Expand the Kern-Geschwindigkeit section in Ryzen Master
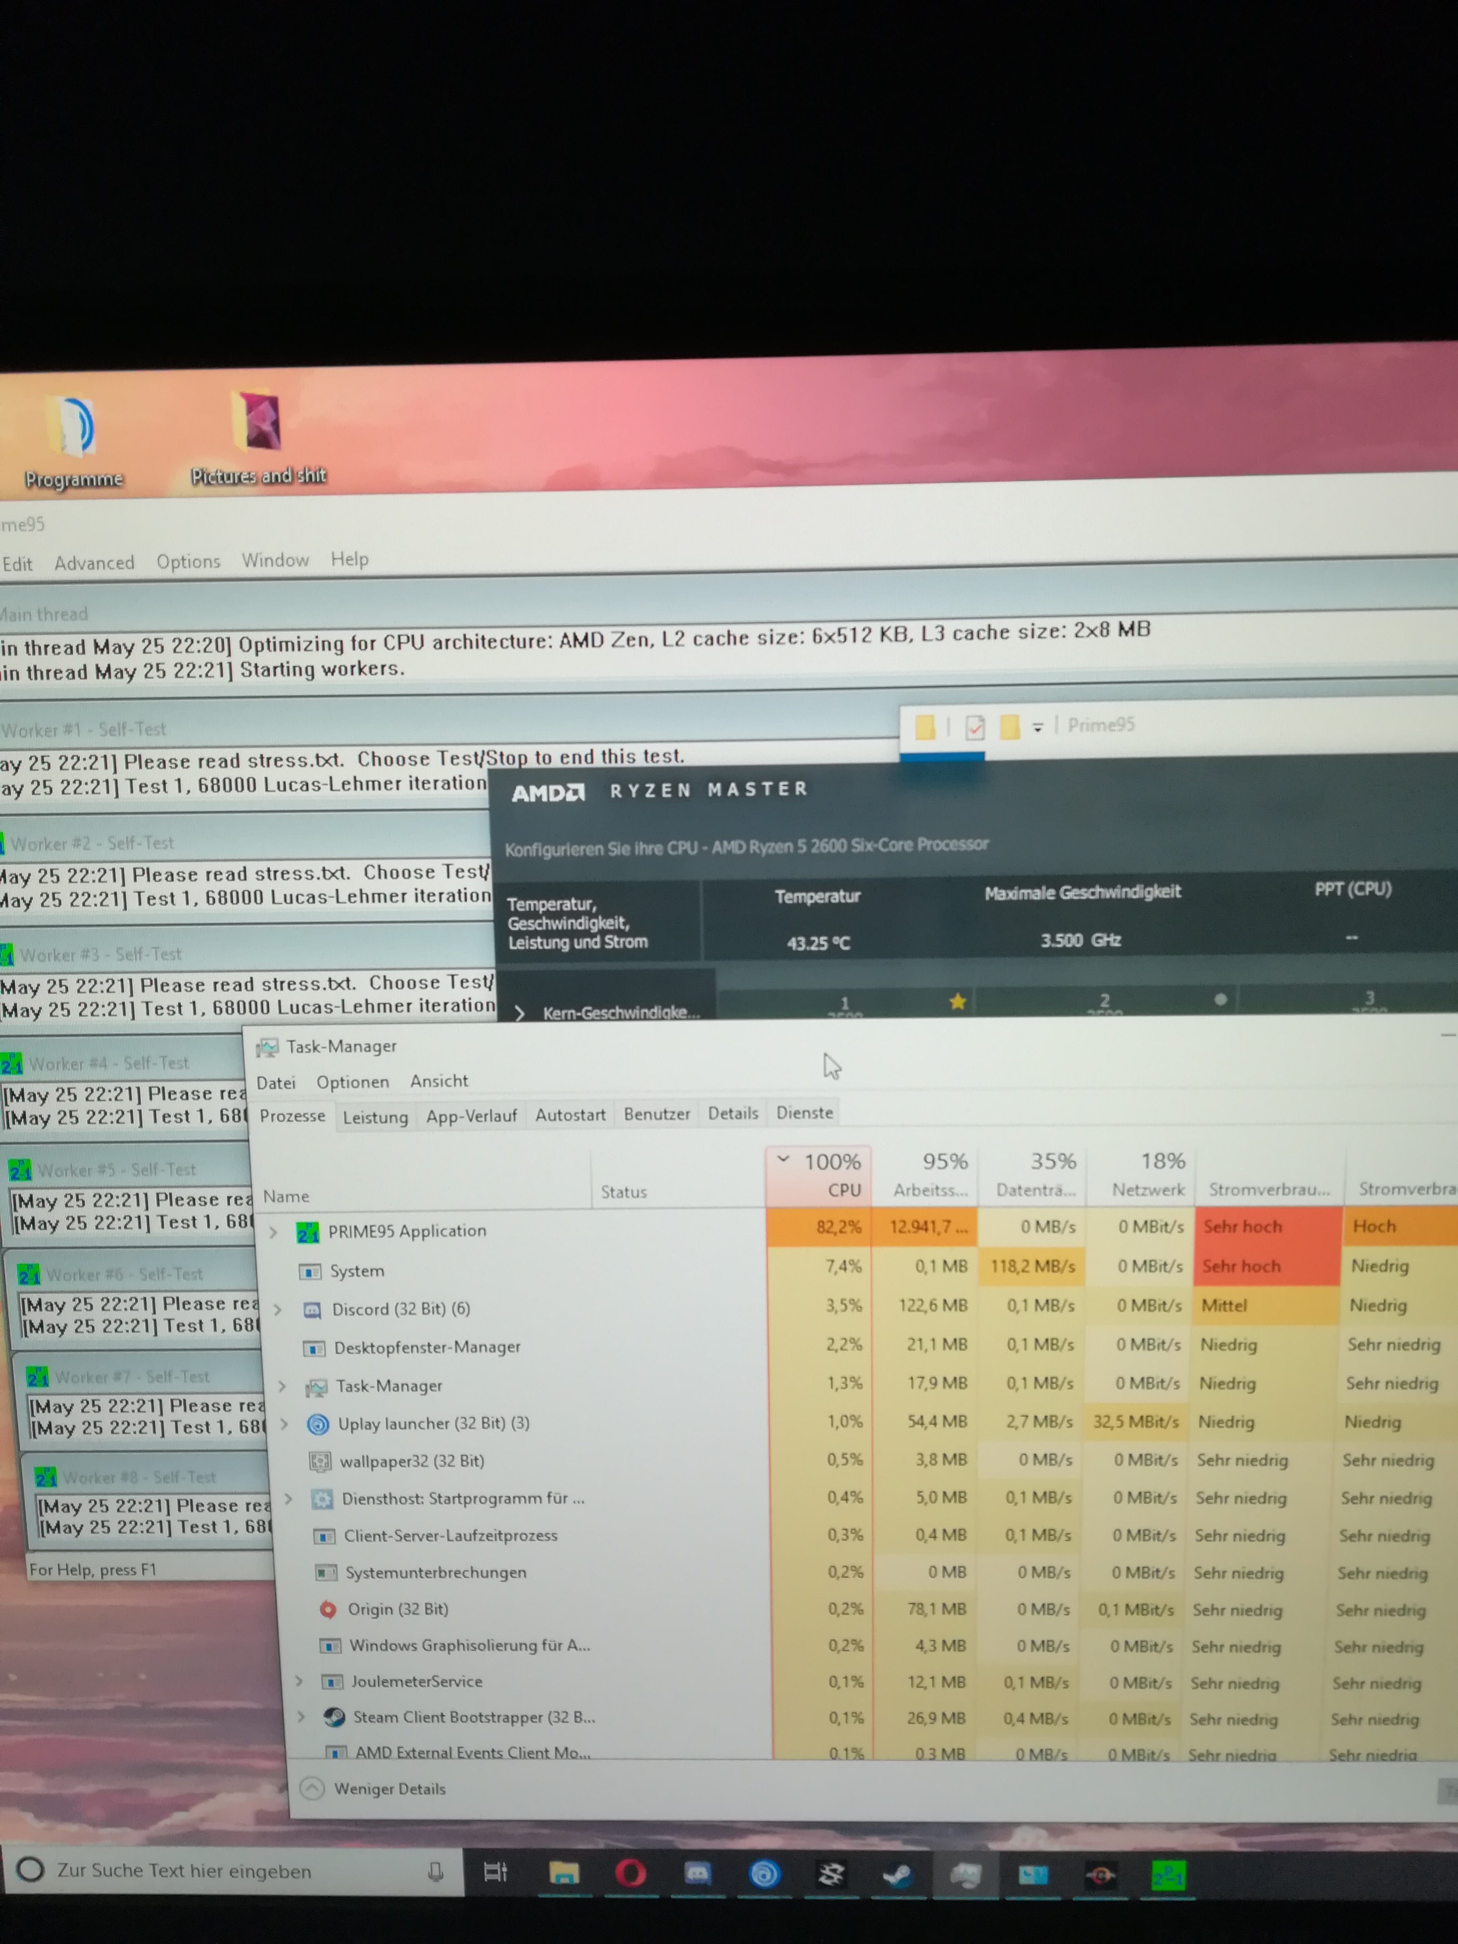The width and height of the screenshot is (1458, 1944). 520,1013
